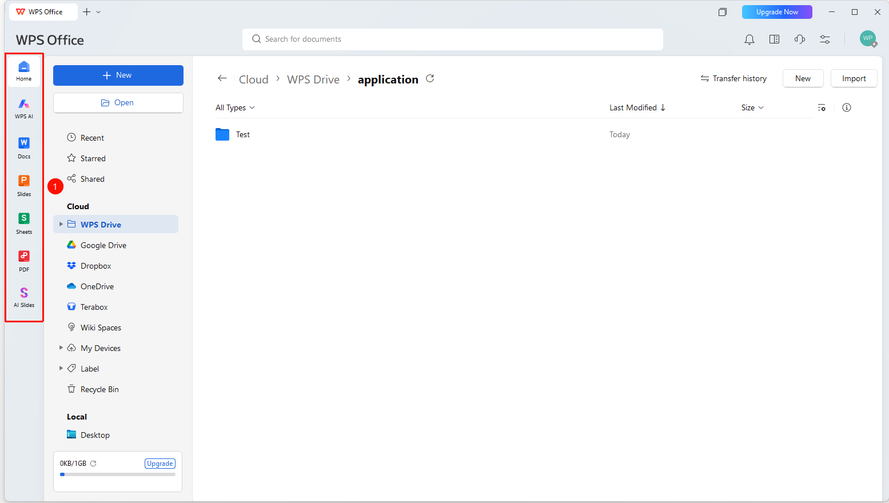The width and height of the screenshot is (889, 503).
Task: Open the All Types filter dropdown
Action: (x=235, y=107)
